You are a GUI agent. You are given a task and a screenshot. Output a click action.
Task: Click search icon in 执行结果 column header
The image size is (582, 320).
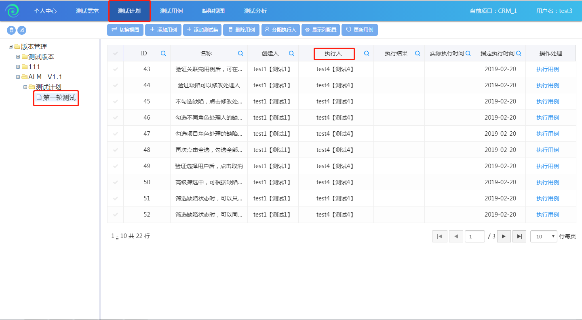[418, 53]
